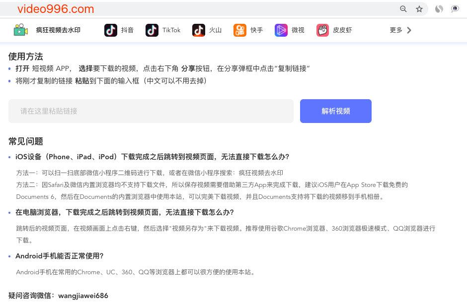Select the 微视 text label
This screenshot has height=303, width=467.
coord(298,30)
